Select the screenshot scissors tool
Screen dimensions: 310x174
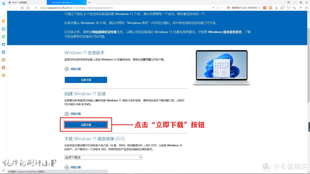point(282,8)
